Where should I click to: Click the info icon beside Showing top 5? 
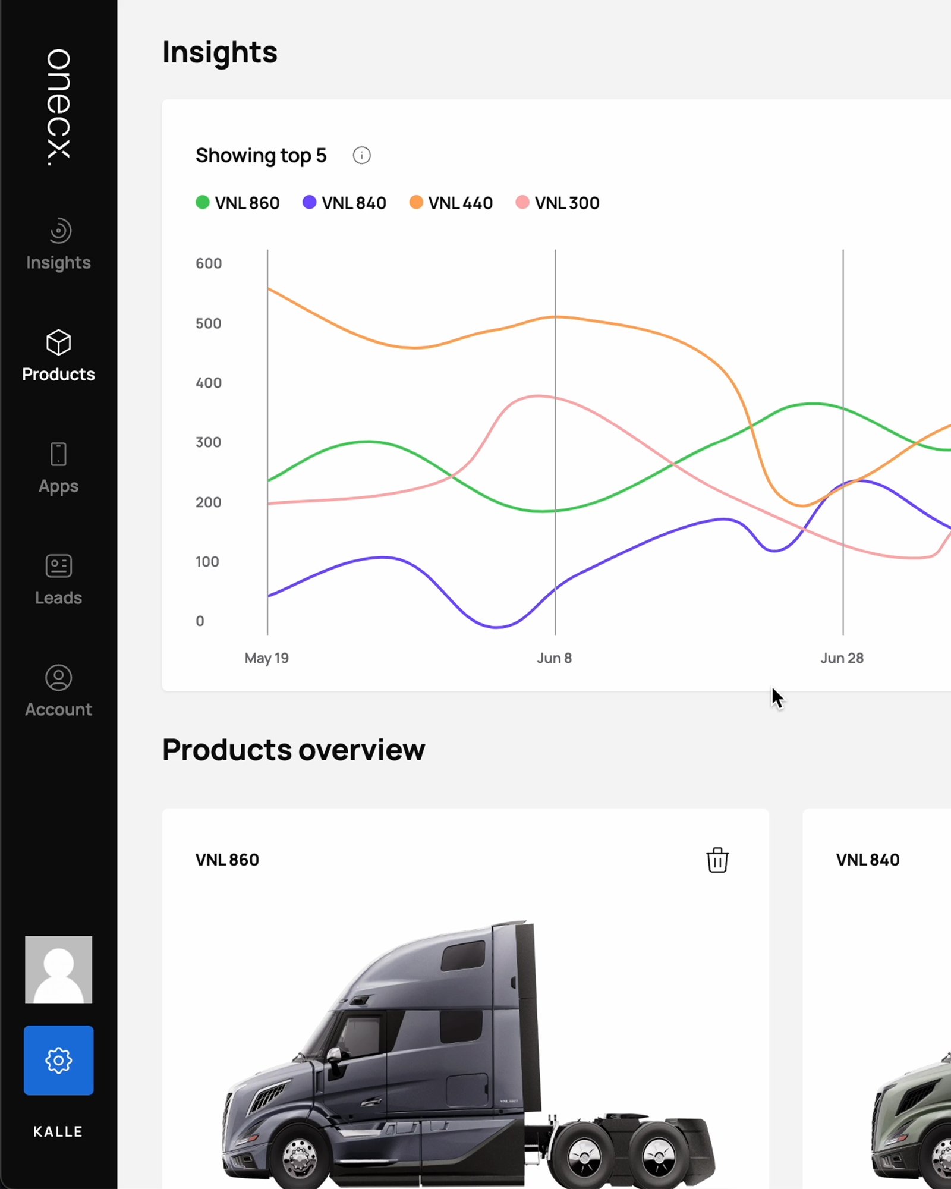tap(362, 155)
